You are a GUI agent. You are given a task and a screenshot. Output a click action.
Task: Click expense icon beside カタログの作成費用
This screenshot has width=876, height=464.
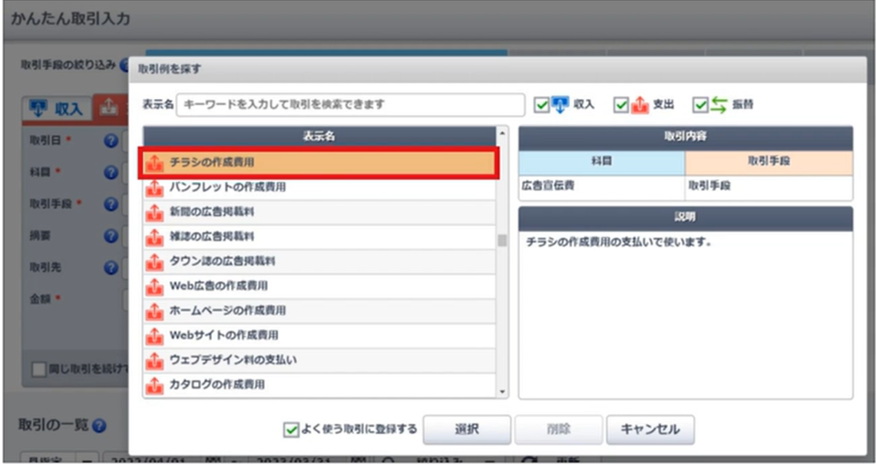click(155, 385)
